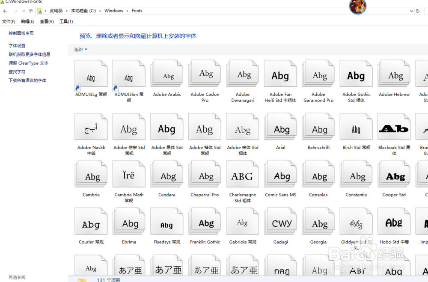The width and height of the screenshot is (428, 282).
Task: Select the Georgia font family
Action: pyautogui.click(x=318, y=221)
